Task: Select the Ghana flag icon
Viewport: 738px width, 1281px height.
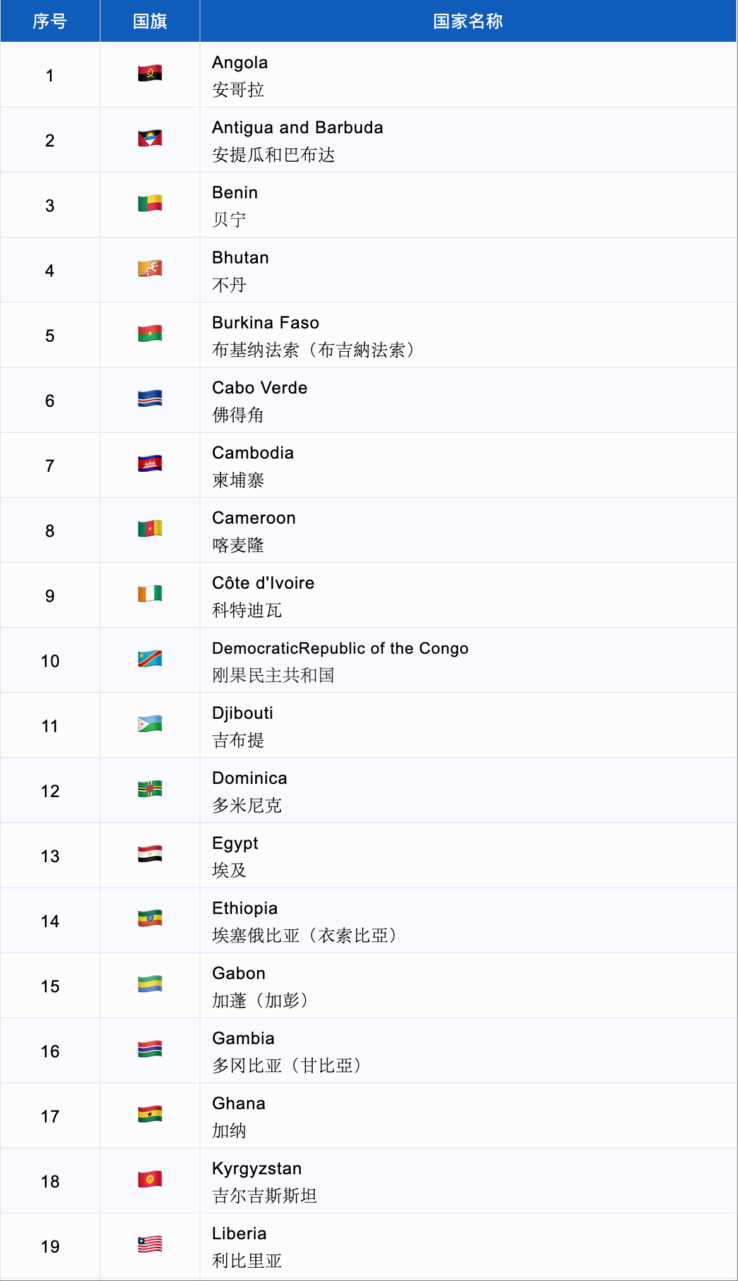Action: coord(150,1114)
